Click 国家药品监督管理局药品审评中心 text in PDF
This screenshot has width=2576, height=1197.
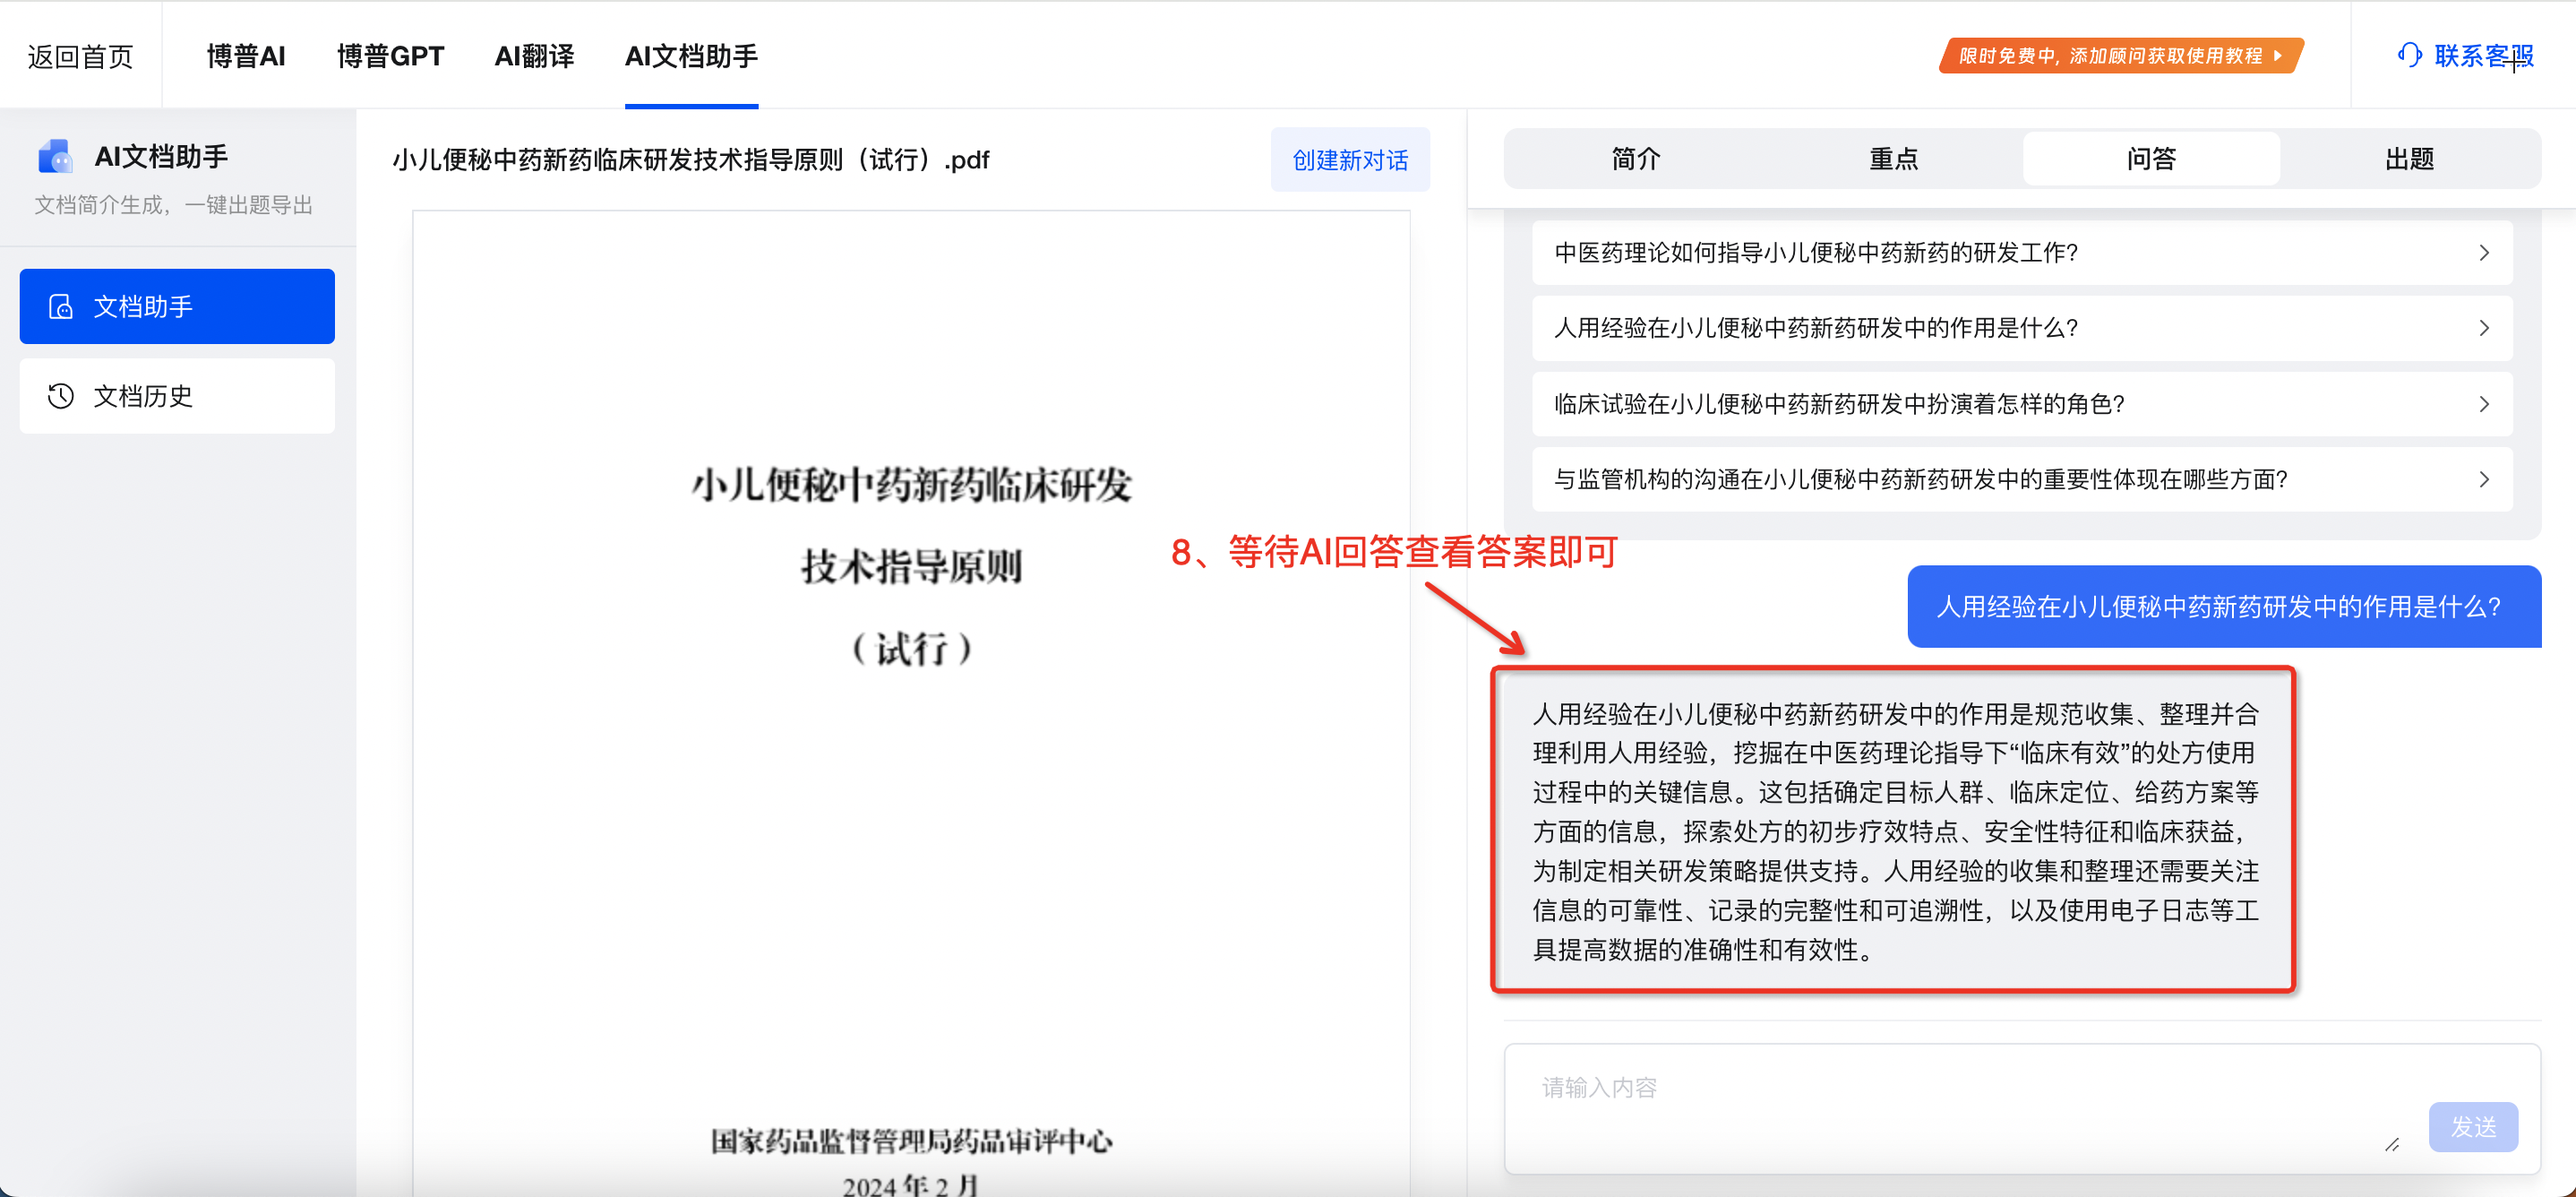(911, 1141)
